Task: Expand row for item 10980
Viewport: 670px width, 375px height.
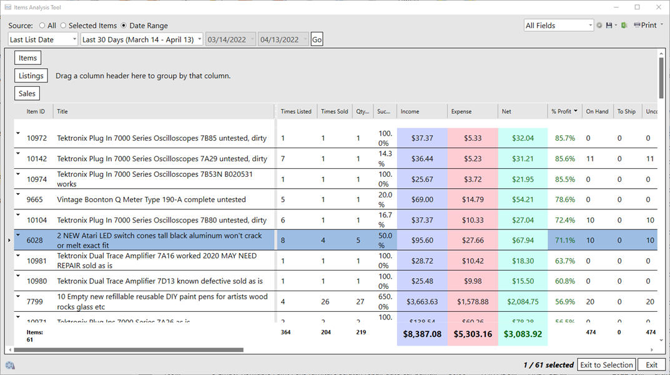Action: (x=18, y=276)
